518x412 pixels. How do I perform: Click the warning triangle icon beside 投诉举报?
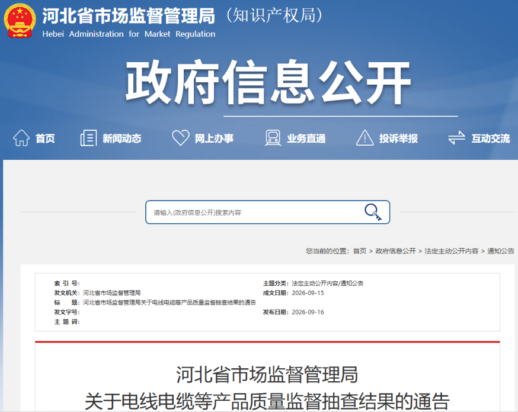coord(365,137)
